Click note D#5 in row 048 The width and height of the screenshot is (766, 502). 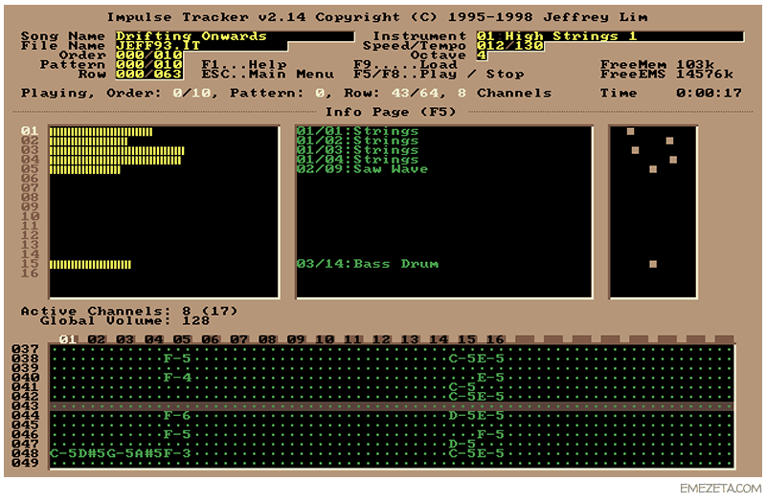pyautogui.click(x=91, y=453)
